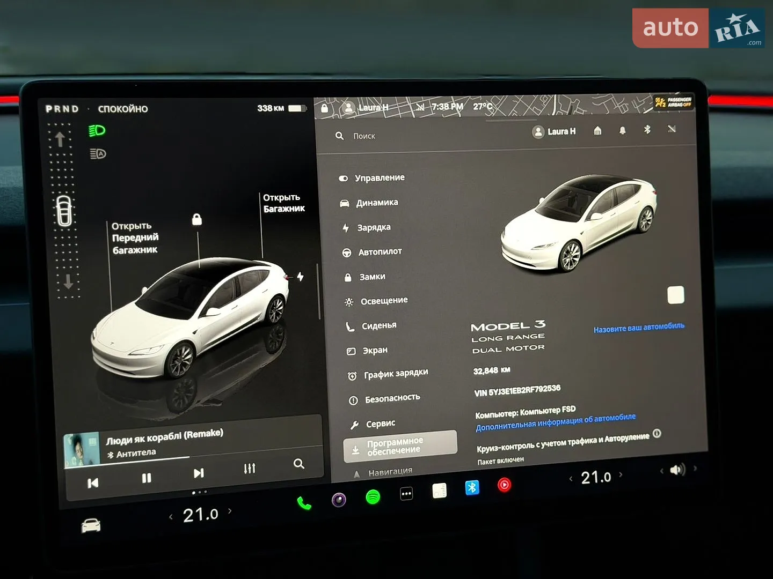Image resolution: width=773 pixels, height=579 pixels.
Task: Open the Bluetooth app in the dock
Action: pyautogui.click(x=472, y=487)
